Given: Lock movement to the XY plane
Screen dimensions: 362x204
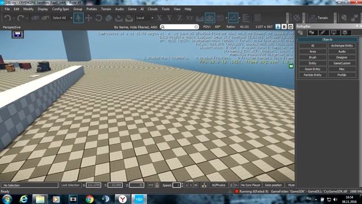Looking at the screenshot, I should click(x=189, y=18).
